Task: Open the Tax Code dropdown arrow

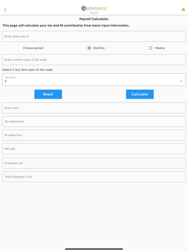Action: pyautogui.click(x=181, y=81)
